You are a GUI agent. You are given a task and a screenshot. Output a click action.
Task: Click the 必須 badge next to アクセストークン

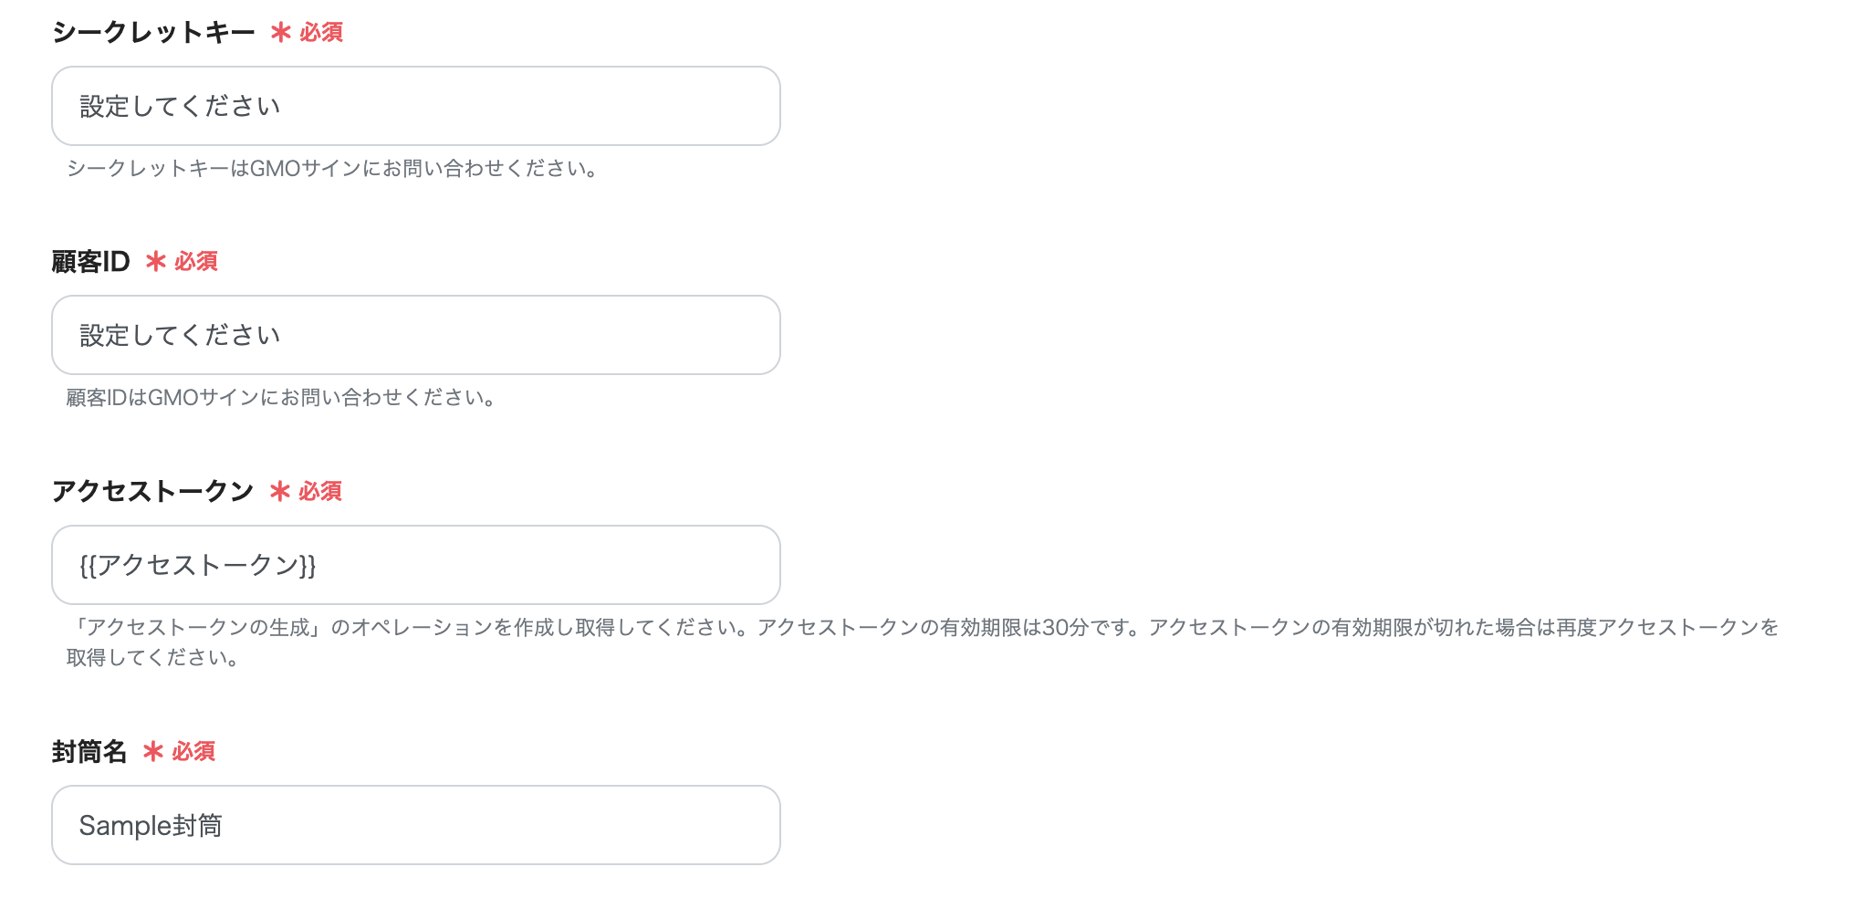point(321,494)
